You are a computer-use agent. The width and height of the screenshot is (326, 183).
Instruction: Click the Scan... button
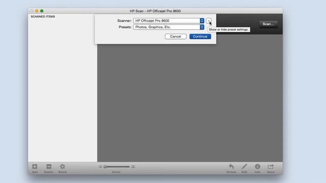[268, 24]
